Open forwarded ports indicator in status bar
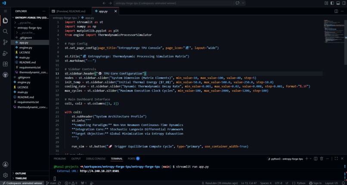This screenshot has width=347, height=185. pos(84,183)
